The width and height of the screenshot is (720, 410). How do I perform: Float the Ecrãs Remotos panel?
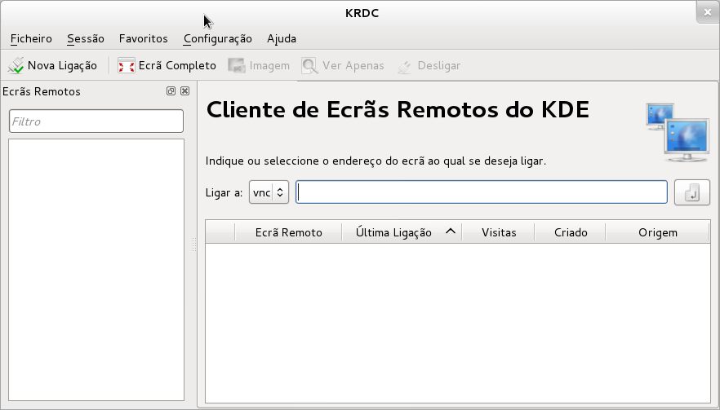tap(171, 91)
